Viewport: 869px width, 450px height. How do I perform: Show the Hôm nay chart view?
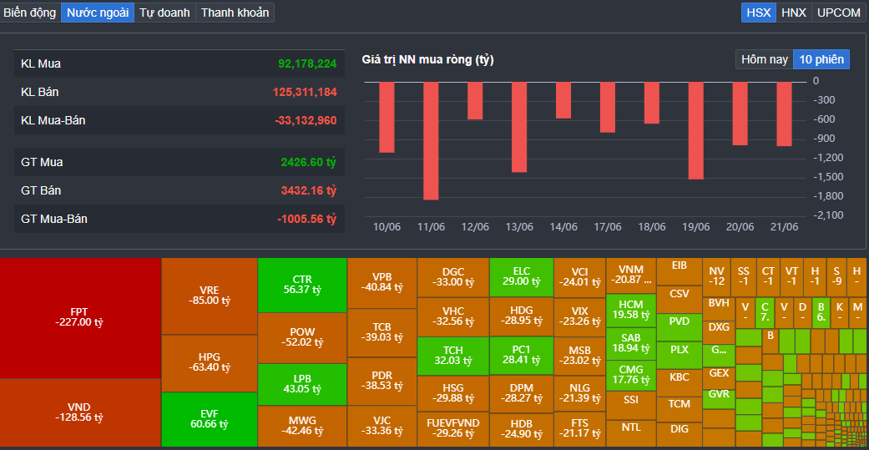coord(764,59)
